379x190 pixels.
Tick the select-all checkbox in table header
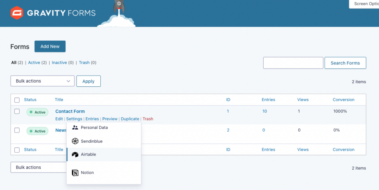click(17, 100)
